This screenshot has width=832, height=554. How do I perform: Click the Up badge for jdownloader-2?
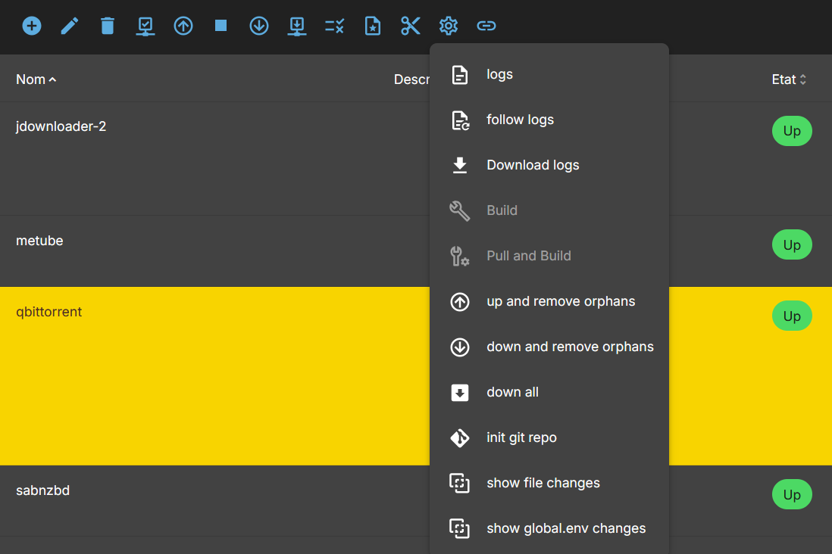pos(792,131)
